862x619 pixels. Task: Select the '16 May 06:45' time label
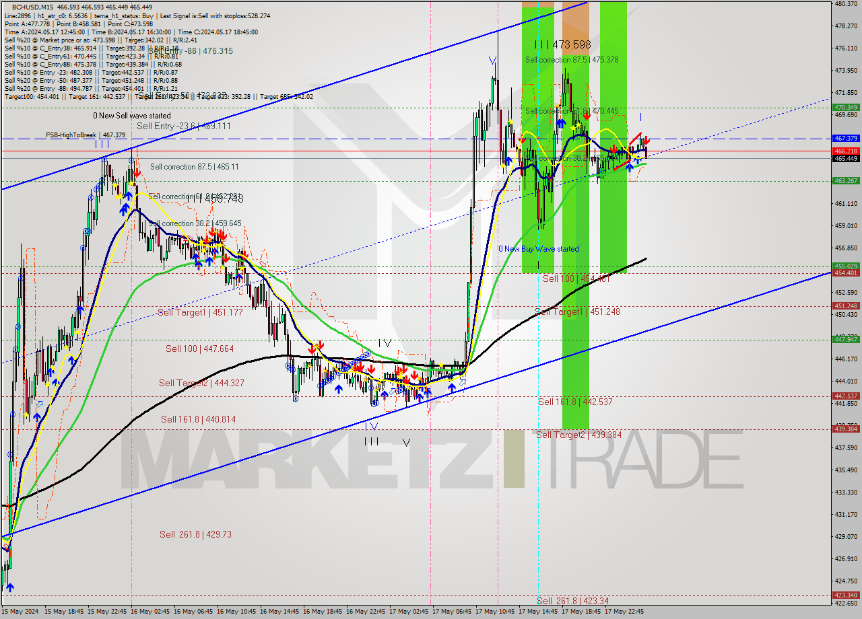(x=194, y=612)
